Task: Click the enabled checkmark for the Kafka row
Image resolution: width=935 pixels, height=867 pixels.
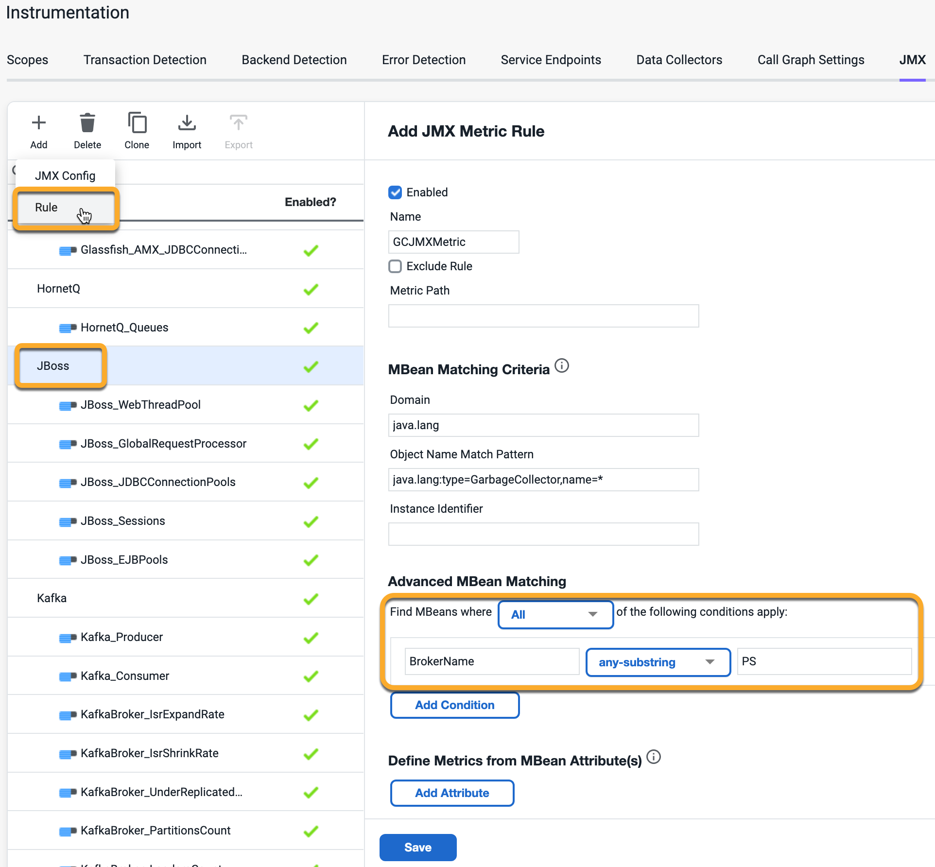Action: point(311,599)
